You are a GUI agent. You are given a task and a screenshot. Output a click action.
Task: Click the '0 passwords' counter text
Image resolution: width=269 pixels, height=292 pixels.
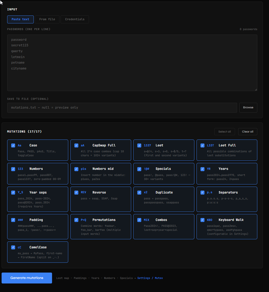point(249,29)
